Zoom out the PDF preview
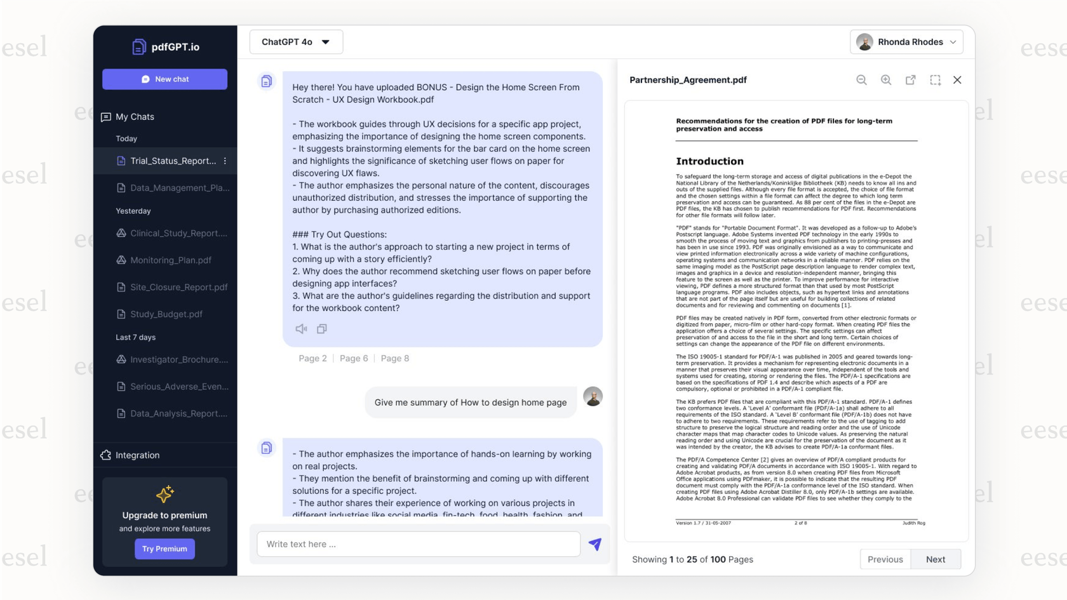Screen dimensions: 1067x600 point(861,80)
